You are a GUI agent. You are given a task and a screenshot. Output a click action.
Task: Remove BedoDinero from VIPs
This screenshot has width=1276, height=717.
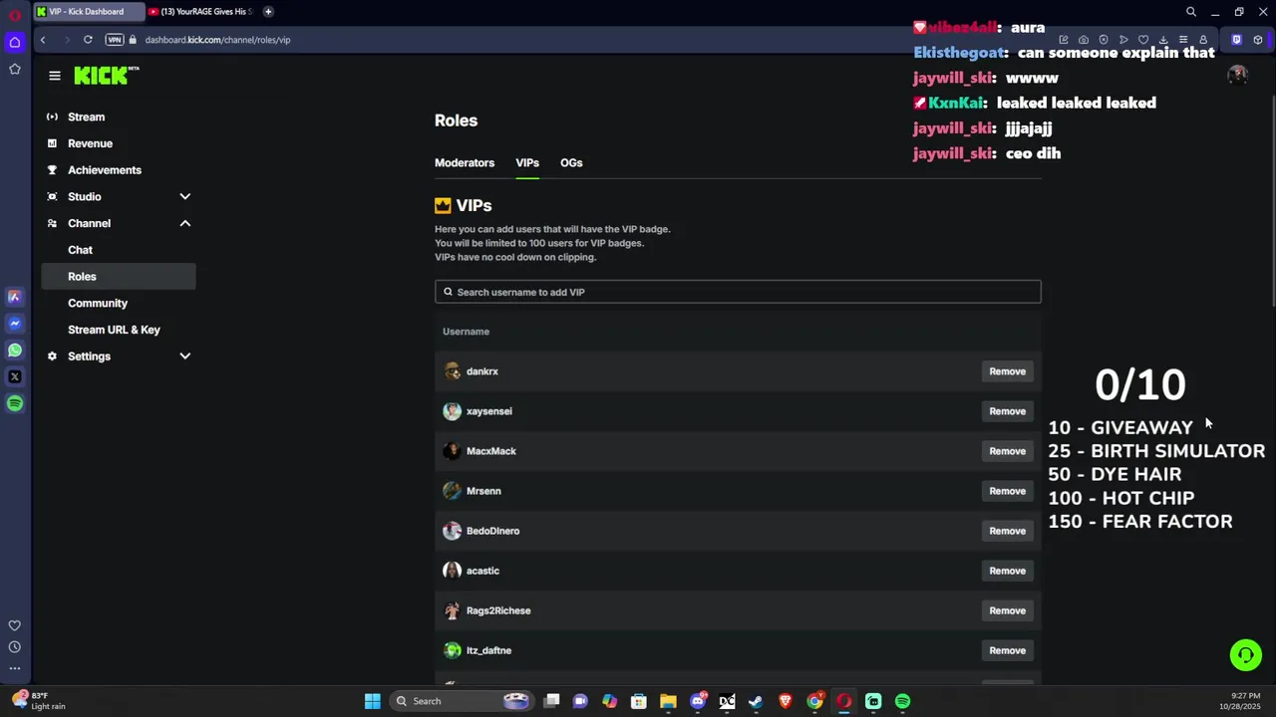coord(1007,531)
